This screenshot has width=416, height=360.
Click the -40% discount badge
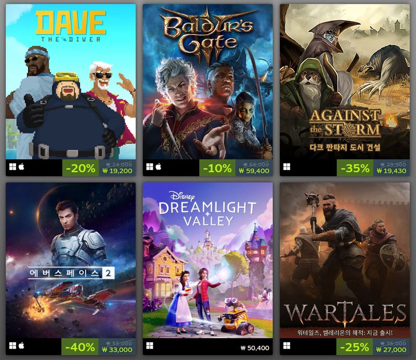[x=80, y=347]
